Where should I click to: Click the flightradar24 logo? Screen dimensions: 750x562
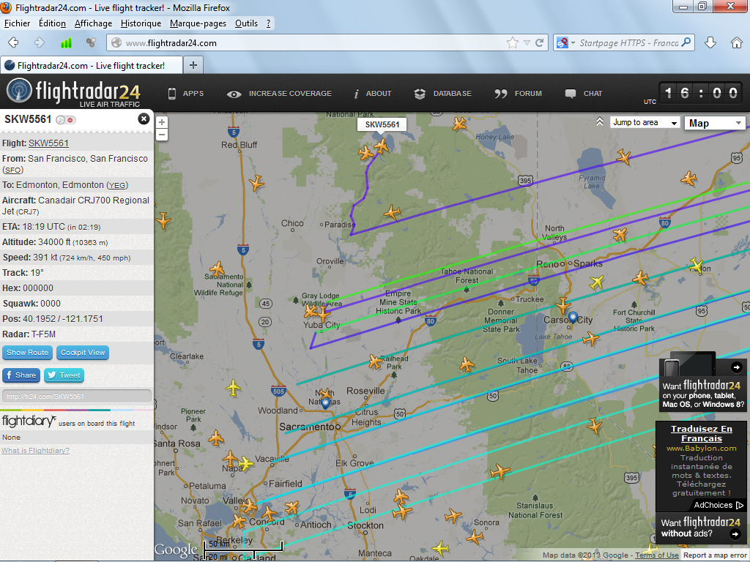pos(73,93)
